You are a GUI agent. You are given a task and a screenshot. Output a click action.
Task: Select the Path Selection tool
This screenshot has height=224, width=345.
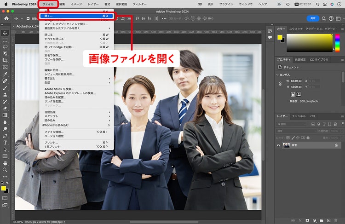point(5,149)
